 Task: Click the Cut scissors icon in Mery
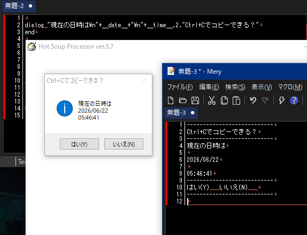point(212,100)
